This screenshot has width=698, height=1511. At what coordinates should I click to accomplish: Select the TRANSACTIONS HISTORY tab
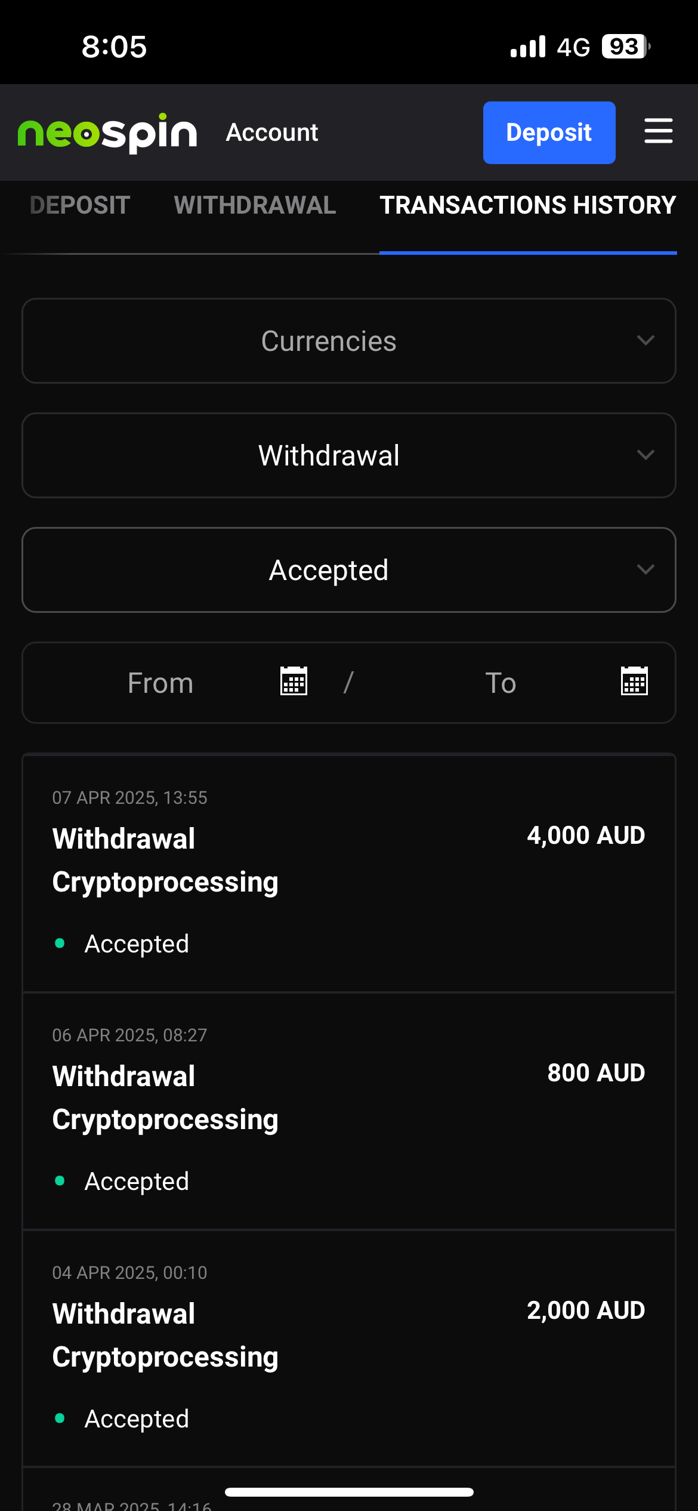tap(528, 205)
